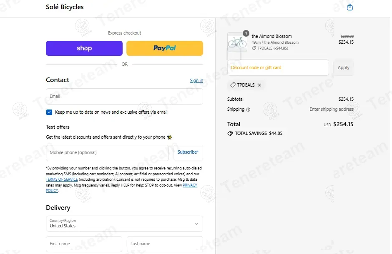This screenshot has height=254, width=392.
Task: Focus the Email input field
Action: 124,96
